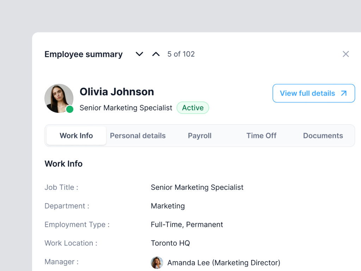The height and width of the screenshot is (271, 361).
Task: Click the Toronto HQ work location value
Action: pos(170,243)
